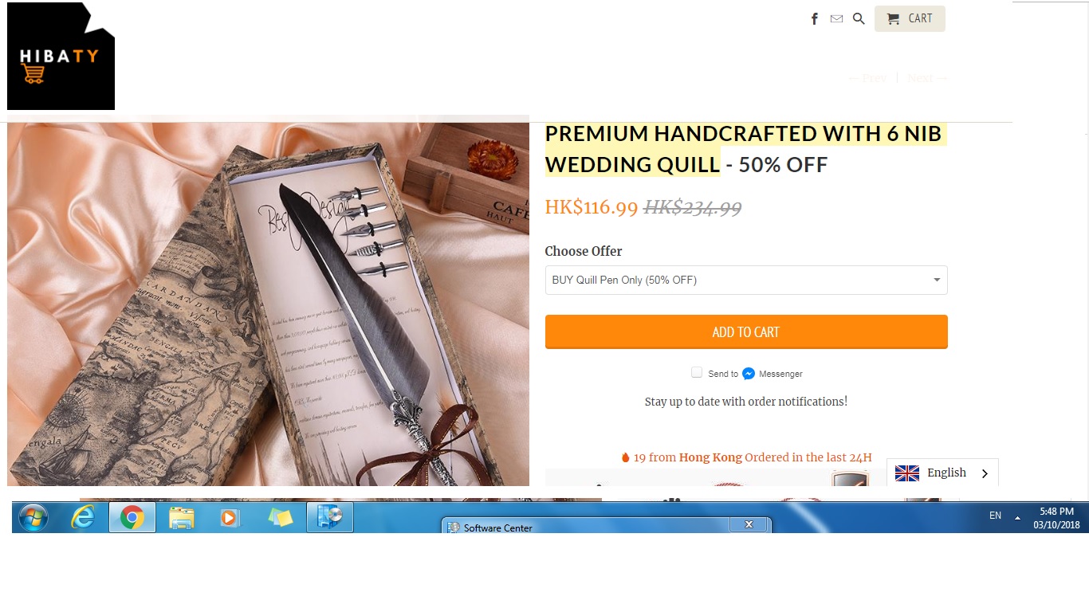The width and height of the screenshot is (1089, 612).
Task: Launch Internet Explorer from the taskbar
Action: (83, 518)
